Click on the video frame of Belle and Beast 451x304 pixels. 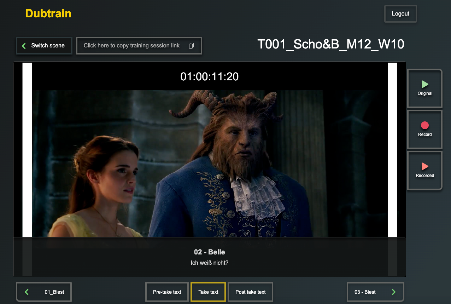point(210,164)
